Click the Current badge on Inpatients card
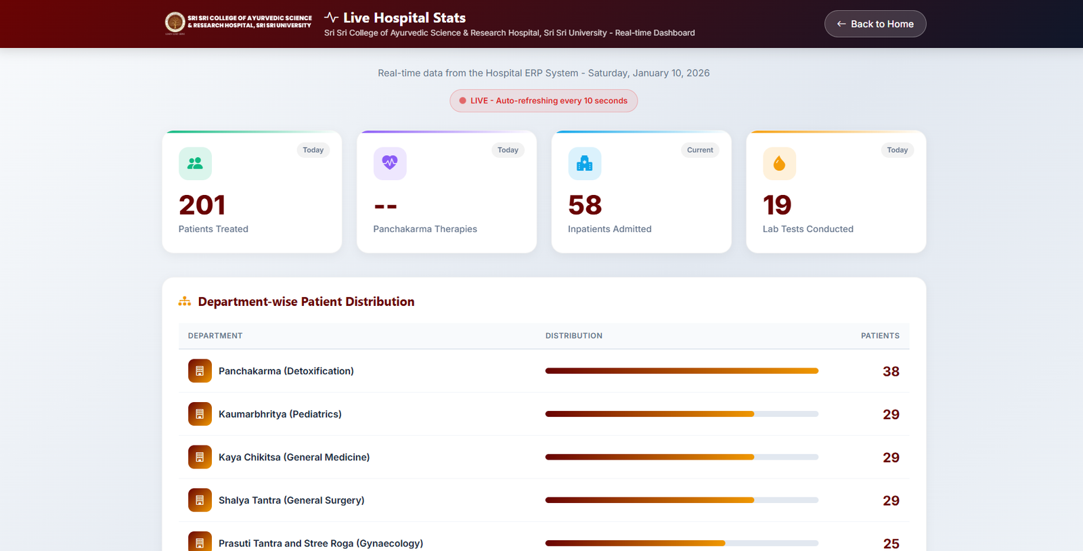Viewport: 1083px width, 551px height. [x=700, y=150]
